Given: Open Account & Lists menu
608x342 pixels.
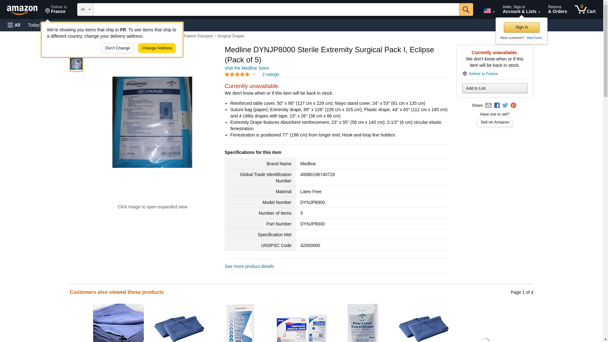Looking at the screenshot, I should tap(521, 9).
